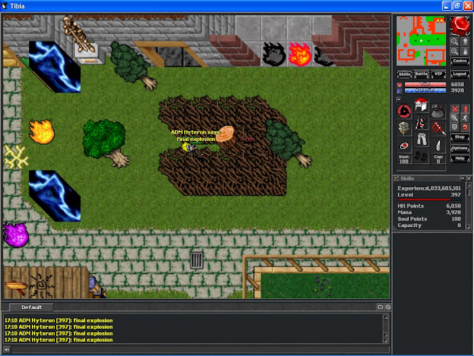Image resolution: width=474 pixels, height=356 pixels.
Task: Toggle say mode speaker icon beside chat input
Action: (6, 349)
